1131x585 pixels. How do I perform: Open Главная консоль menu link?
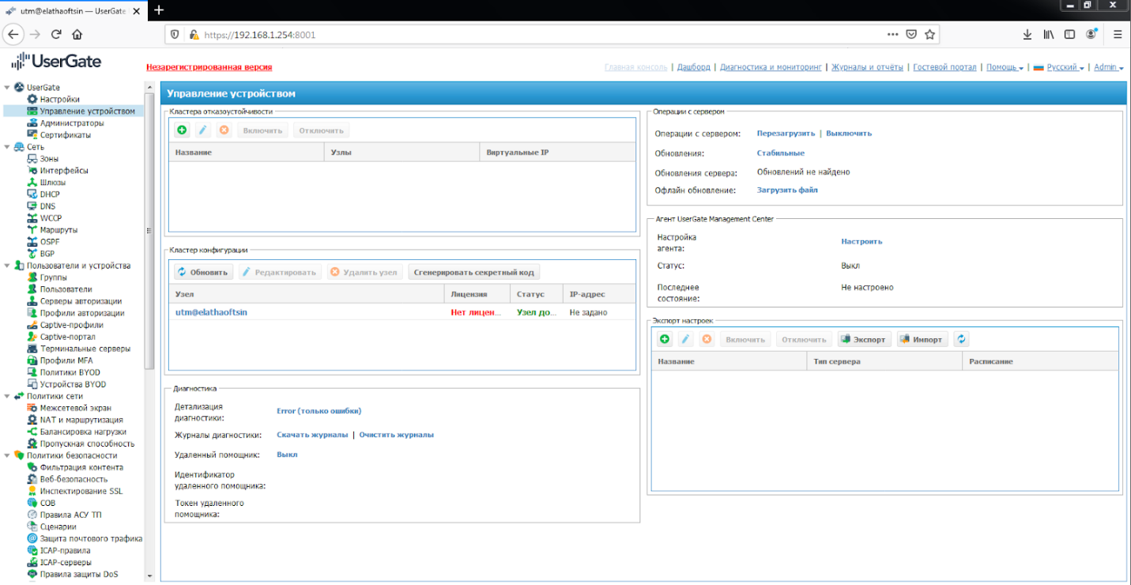pyautogui.click(x=635, y=67)
